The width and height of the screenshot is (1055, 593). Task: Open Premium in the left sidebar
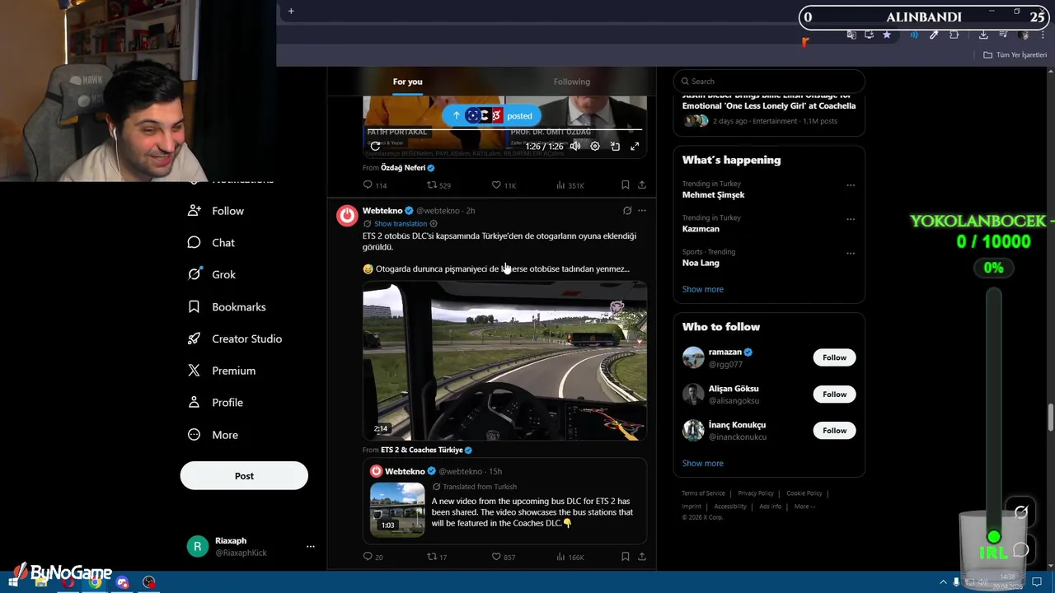click(223, 371)
